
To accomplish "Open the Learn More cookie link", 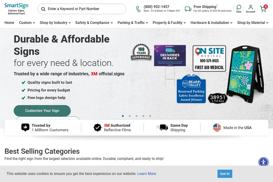I will pos(147,174).
